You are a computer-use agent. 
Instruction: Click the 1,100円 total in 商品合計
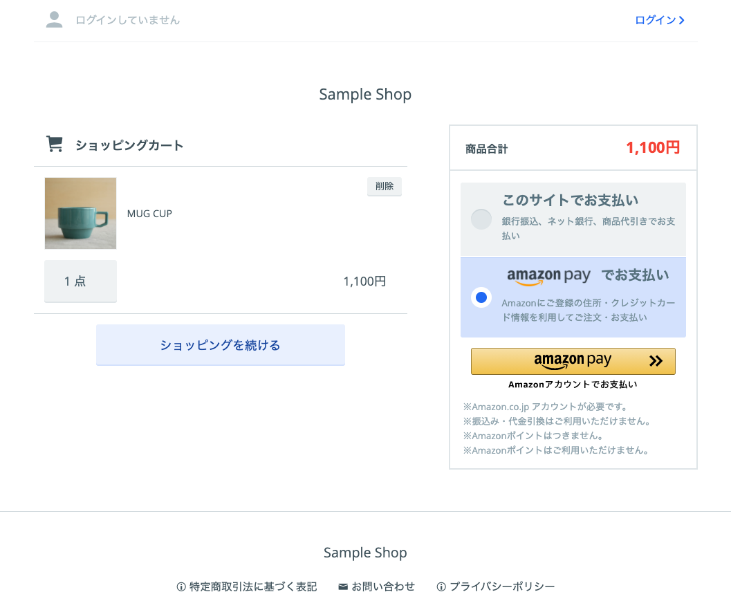653,148
